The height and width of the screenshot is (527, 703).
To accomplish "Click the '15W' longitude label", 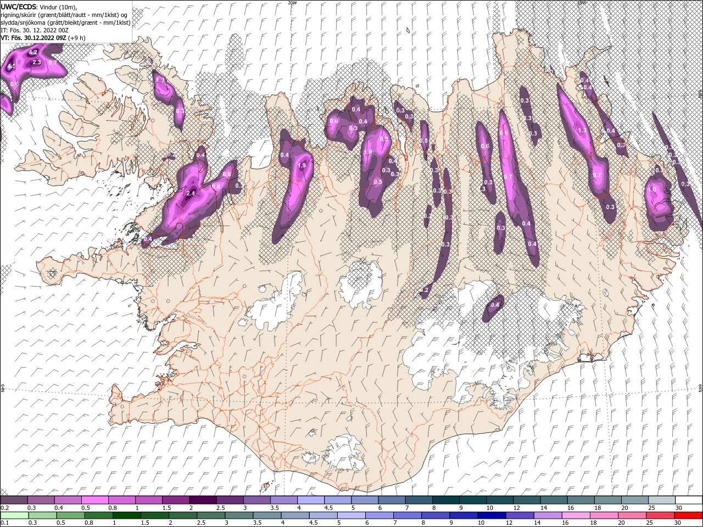I will [x=582, y=2].
